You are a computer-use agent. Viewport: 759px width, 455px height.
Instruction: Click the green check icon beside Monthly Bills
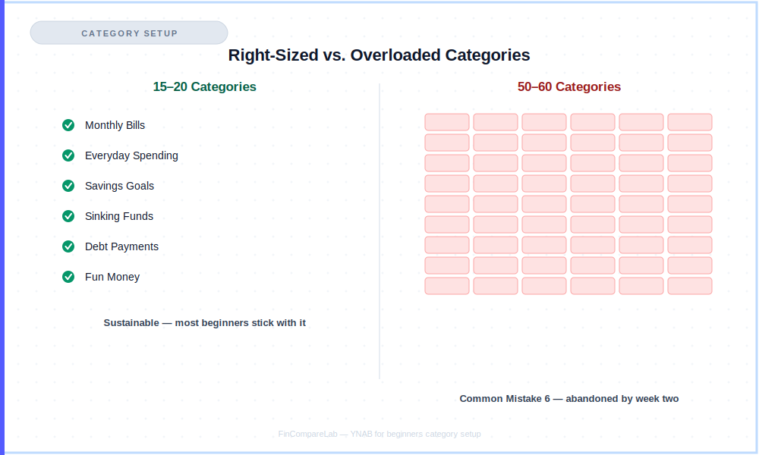tap(68, 125)
